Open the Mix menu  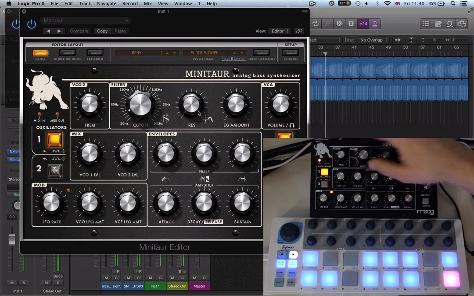pyautogui.click(x=148, y=4)
